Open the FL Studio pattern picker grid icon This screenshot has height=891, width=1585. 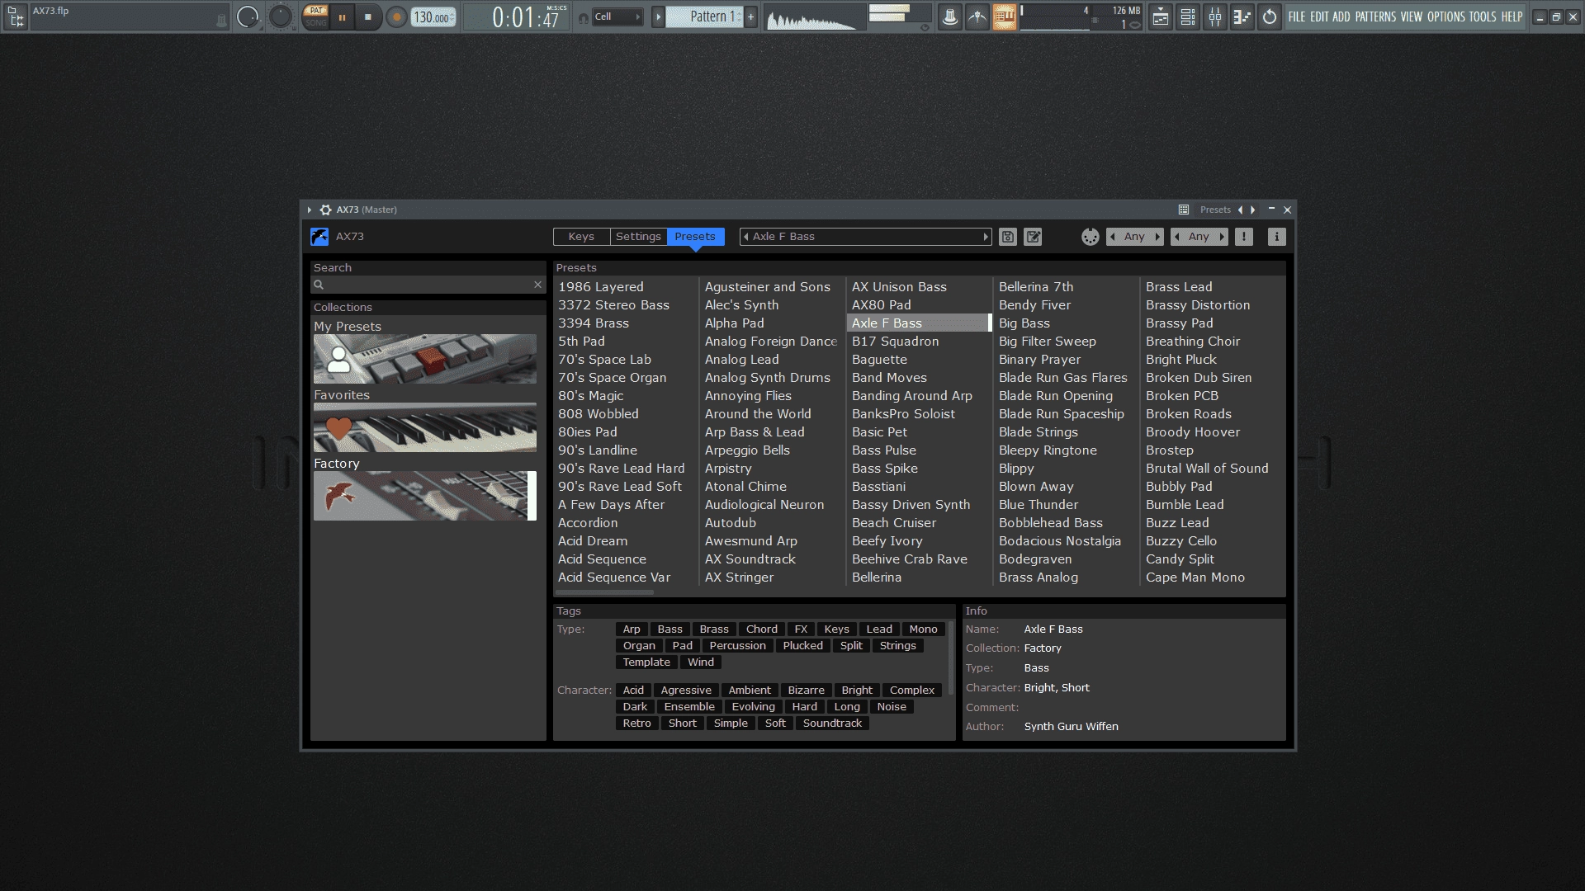pos(16,16)
